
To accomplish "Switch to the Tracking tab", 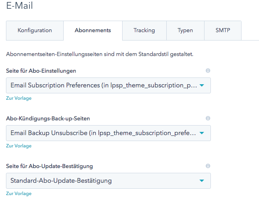I will (144, 31).
